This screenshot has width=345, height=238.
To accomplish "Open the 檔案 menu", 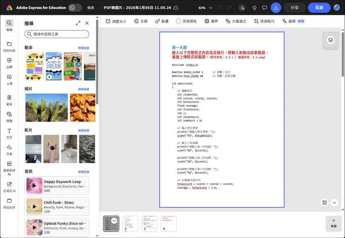I will pyautogui.click(x=90, y=8).
